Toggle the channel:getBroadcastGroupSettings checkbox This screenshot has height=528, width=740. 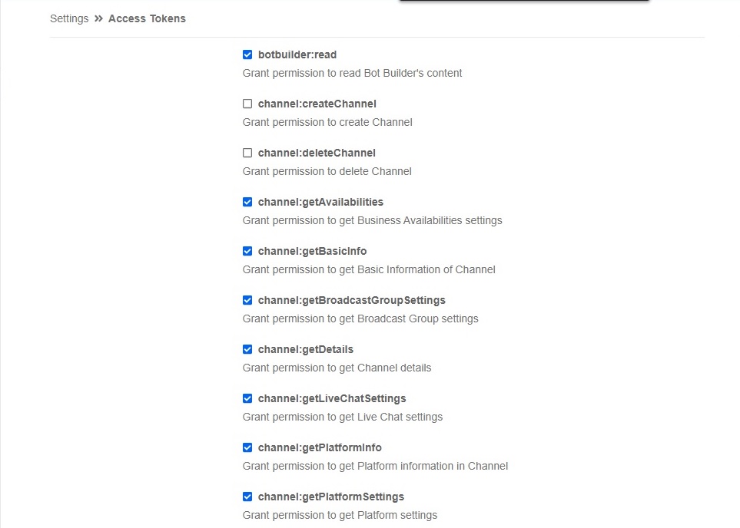[247, 300]
